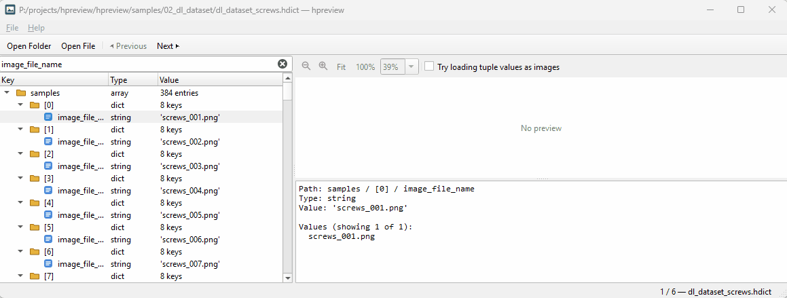Select the 'screws_006.png' value cell
The width and height of the screenshot is (787, 298).
point(189,240)
